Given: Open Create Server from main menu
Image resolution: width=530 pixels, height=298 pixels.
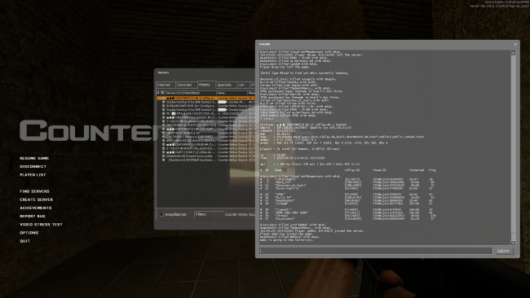Looking at the screenshot, I should pyautogui.click(x=36, y=199).
